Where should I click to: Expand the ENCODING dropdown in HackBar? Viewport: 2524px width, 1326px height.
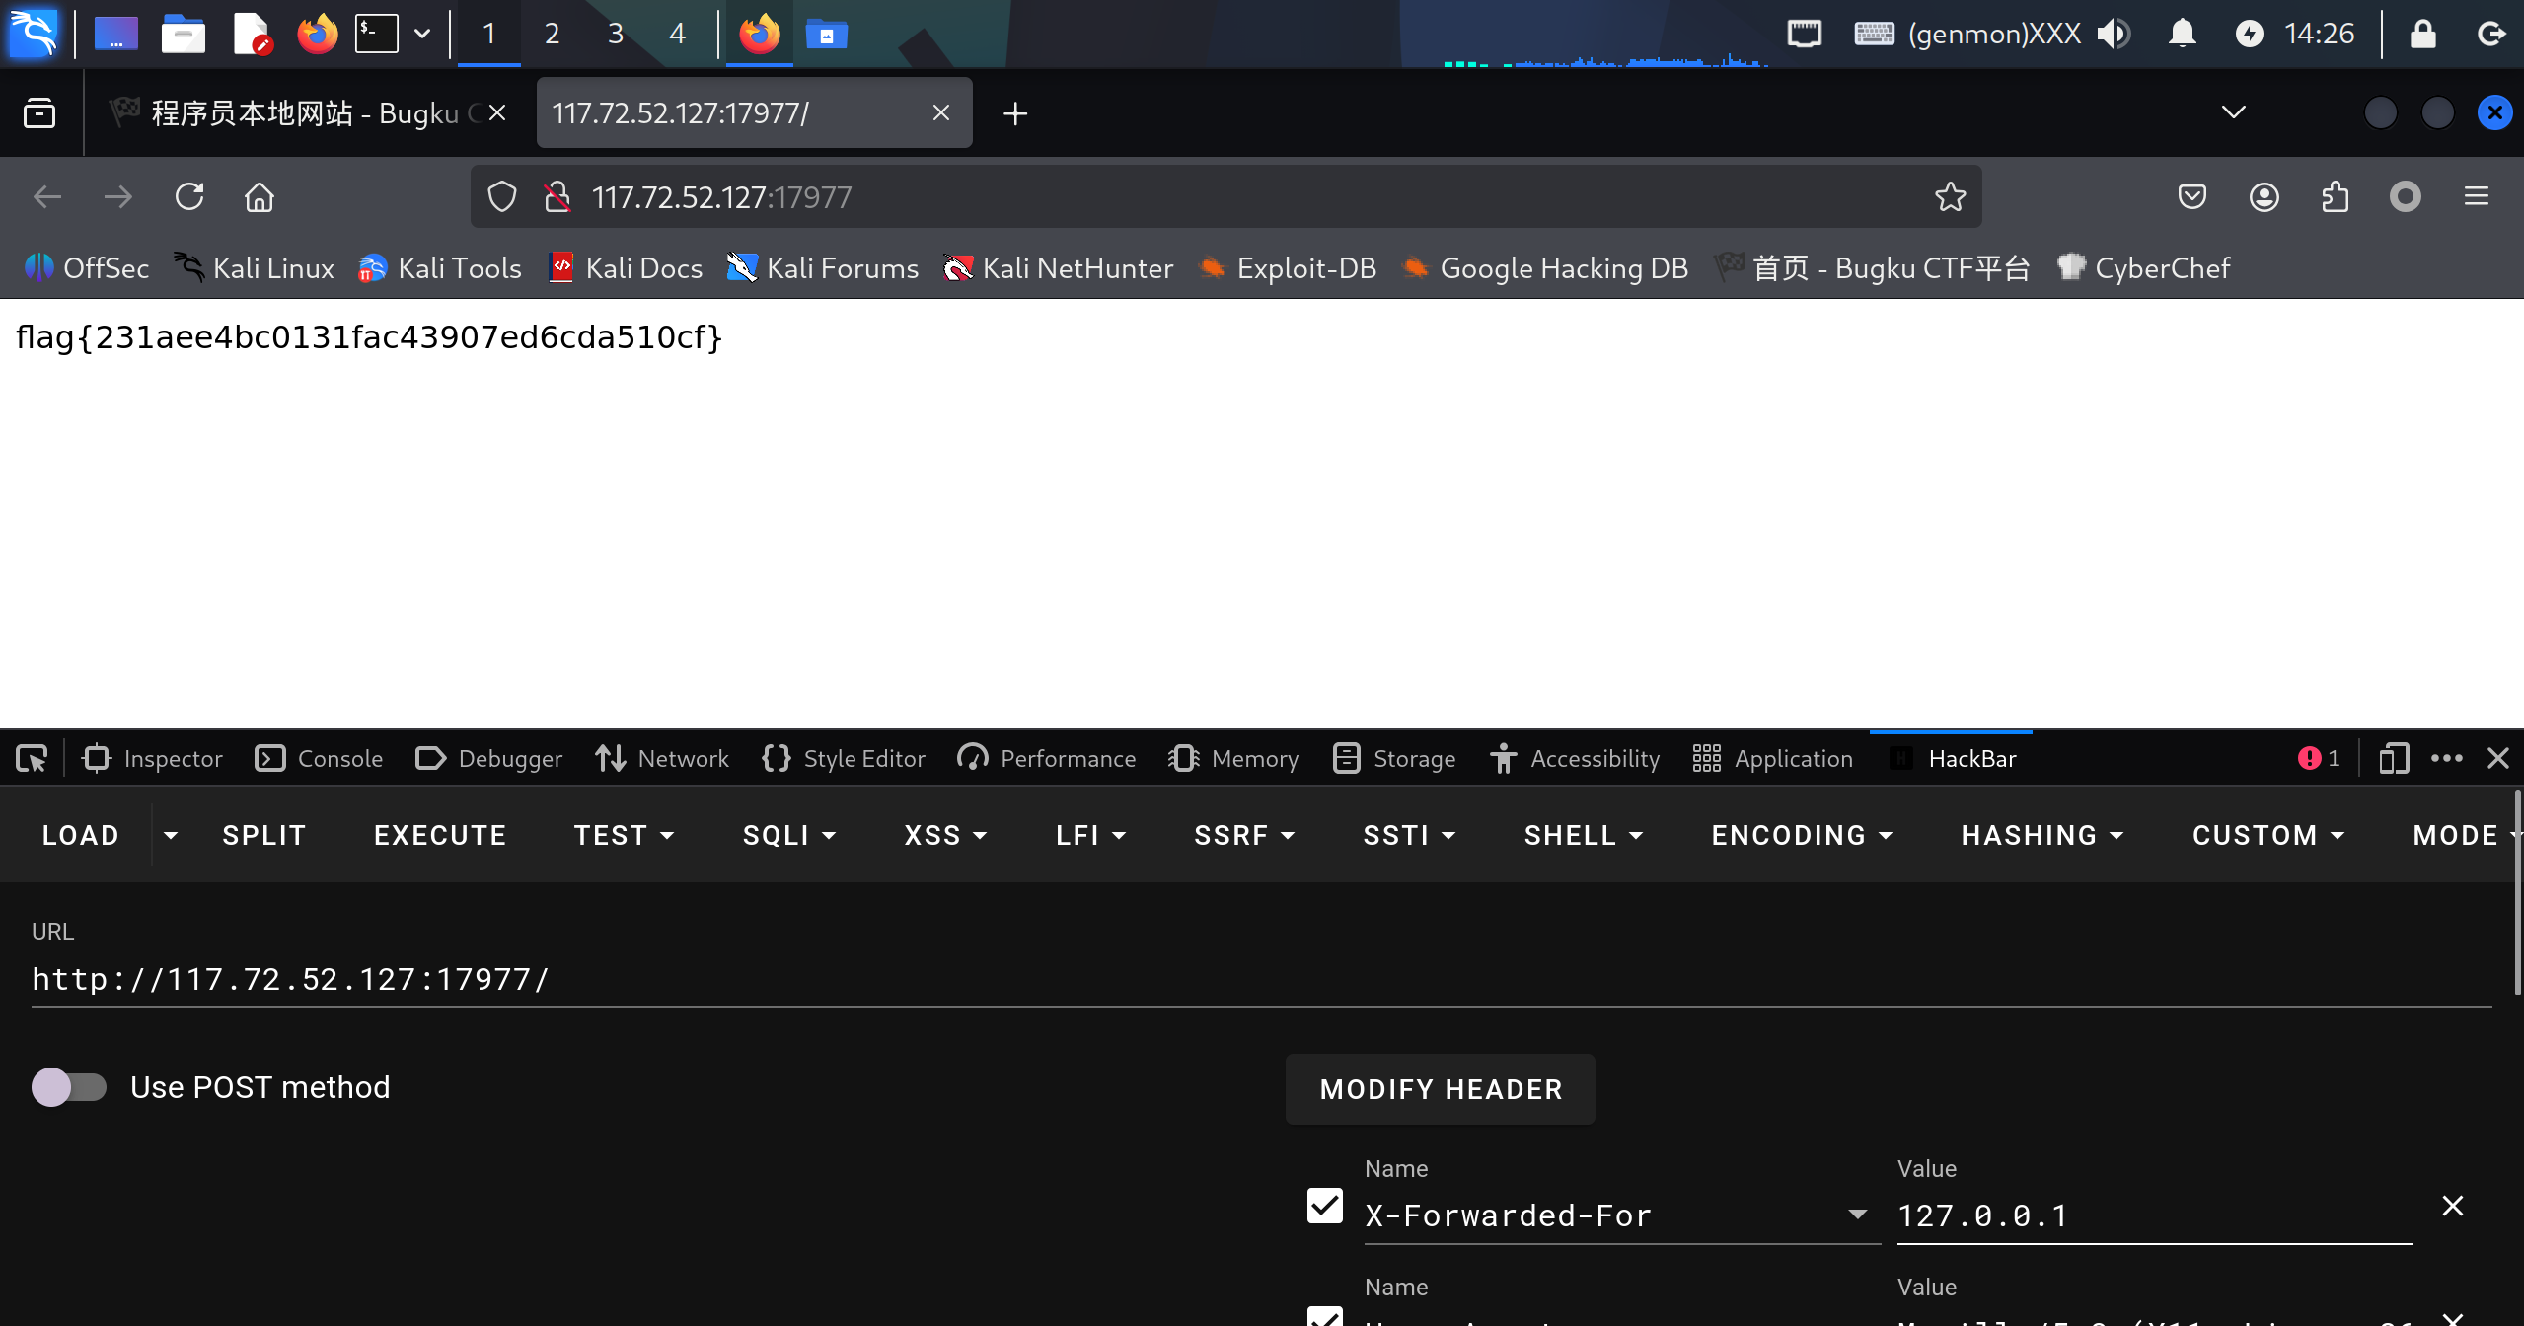[1801, 835]
